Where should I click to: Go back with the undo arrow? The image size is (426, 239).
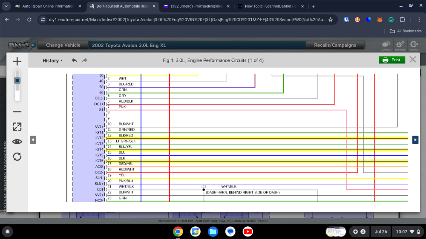click(75, 60)
